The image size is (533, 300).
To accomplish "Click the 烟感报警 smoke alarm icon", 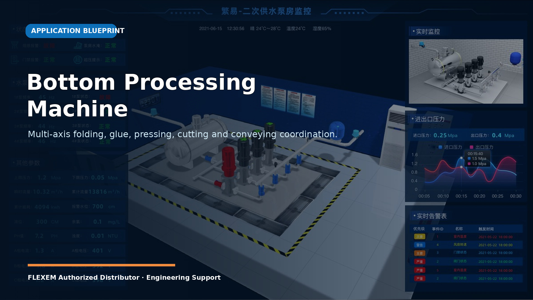I will pyautogui.click(x=15, y=45).
